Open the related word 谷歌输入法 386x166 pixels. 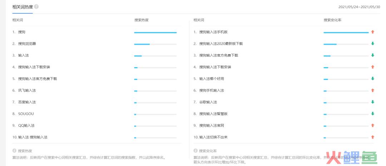(x=208, y=102)
